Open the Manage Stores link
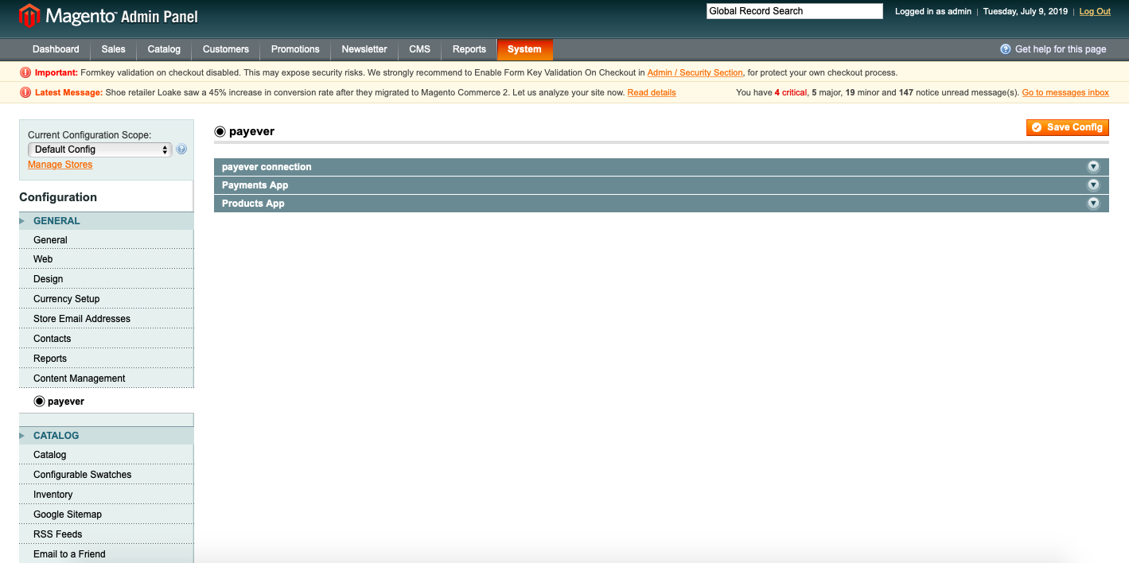 coord(60,165)
